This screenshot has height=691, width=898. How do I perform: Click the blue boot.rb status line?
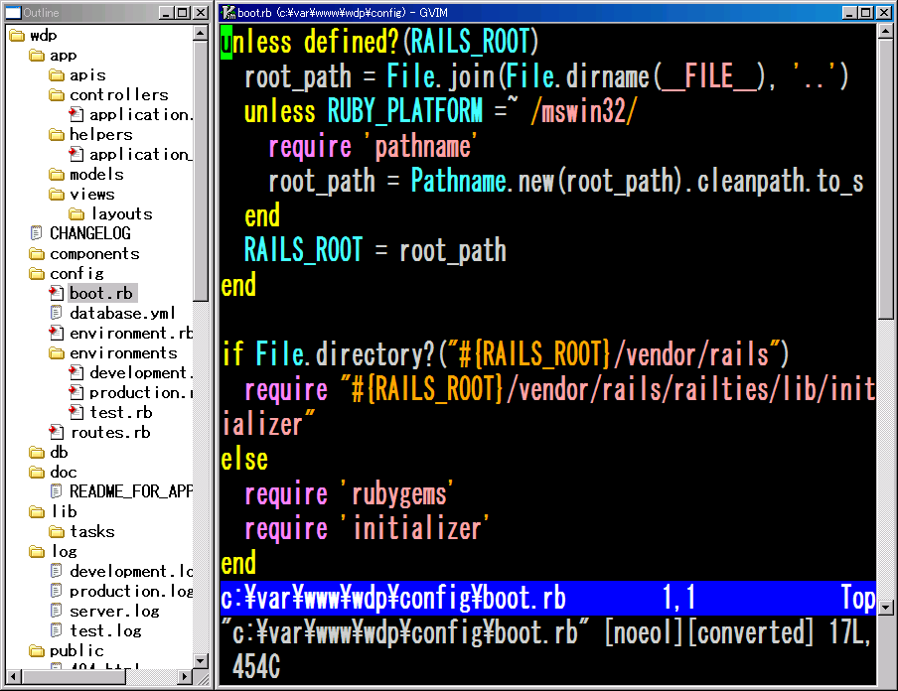point(547,599)
